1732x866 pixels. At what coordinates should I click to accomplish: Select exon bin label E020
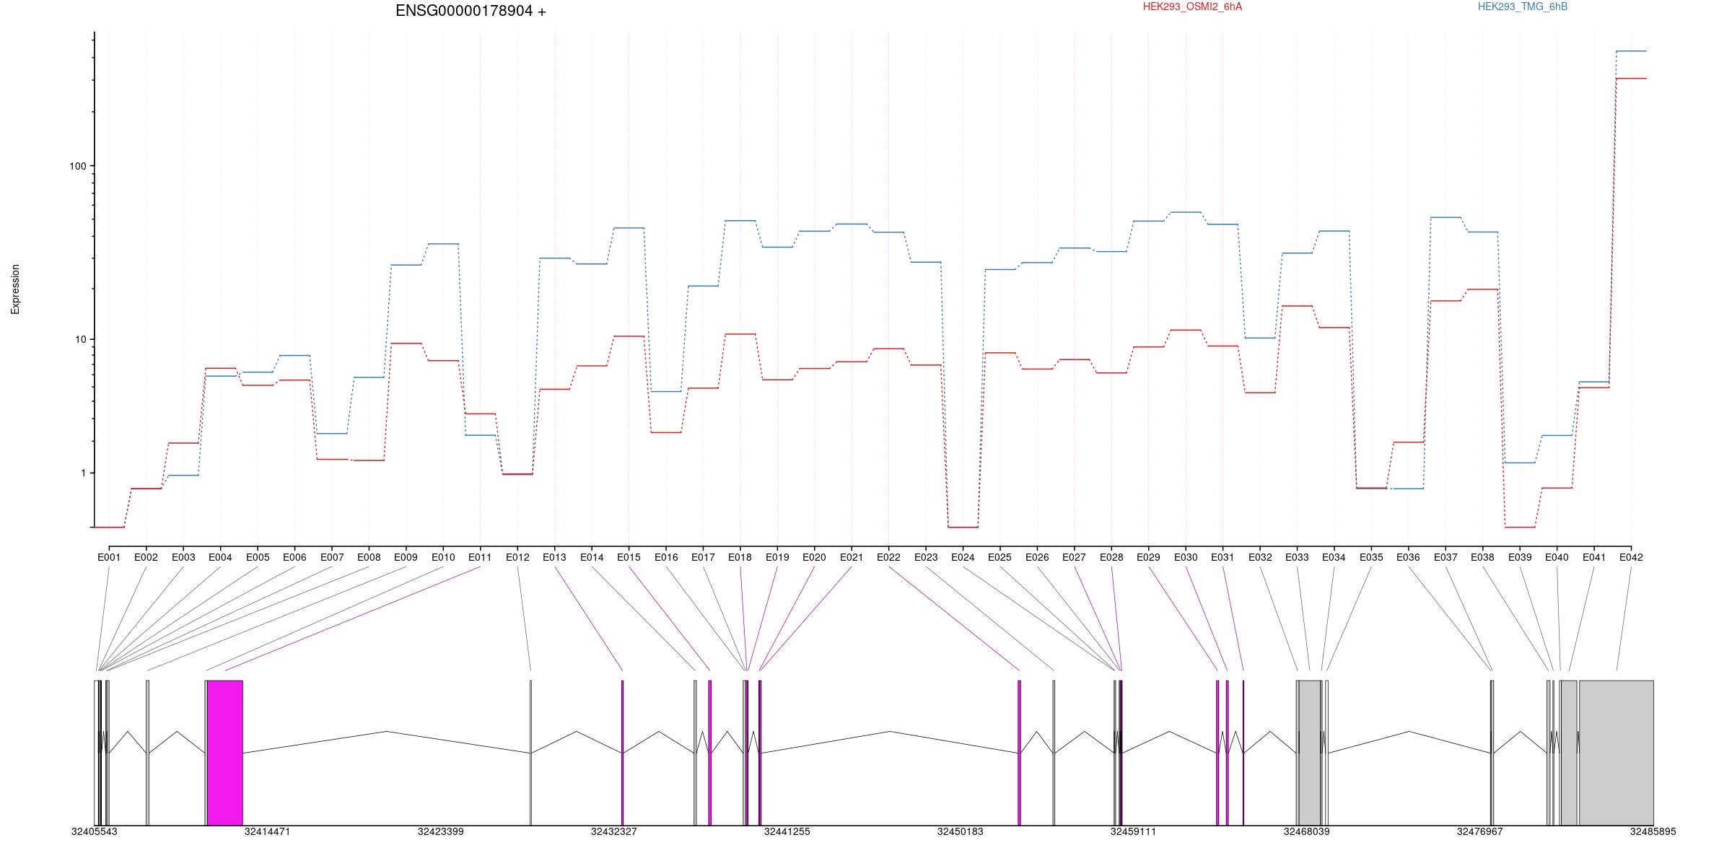click(814, 557)
